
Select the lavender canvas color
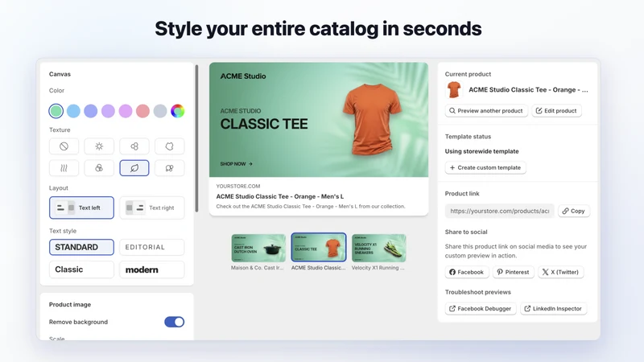108,111
